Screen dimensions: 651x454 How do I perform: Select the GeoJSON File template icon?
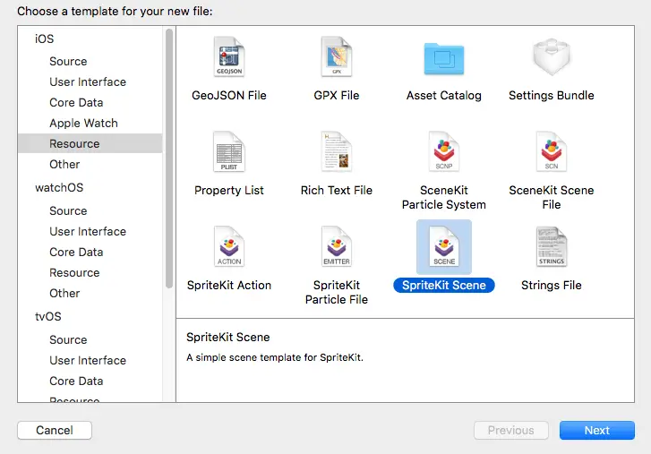tap(229, 59)
